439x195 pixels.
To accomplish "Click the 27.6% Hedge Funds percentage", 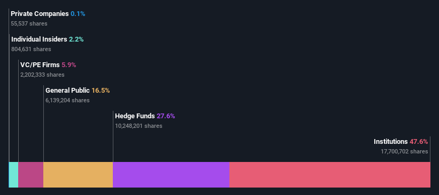I will [x=166, y=116].
